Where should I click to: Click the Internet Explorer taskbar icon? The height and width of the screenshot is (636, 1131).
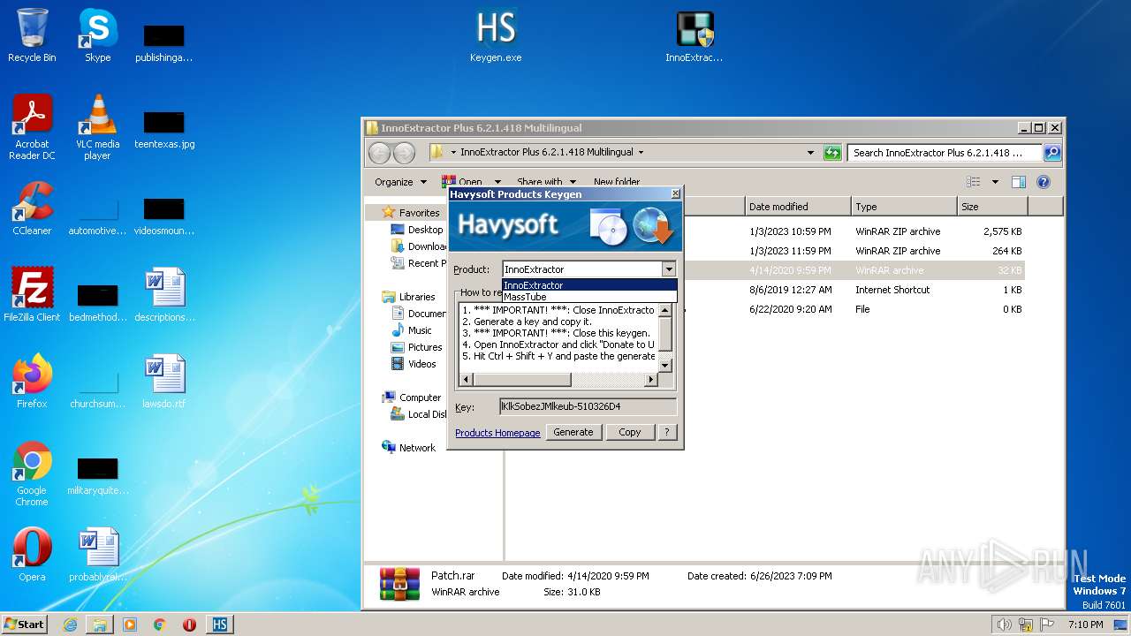(70, 625)
